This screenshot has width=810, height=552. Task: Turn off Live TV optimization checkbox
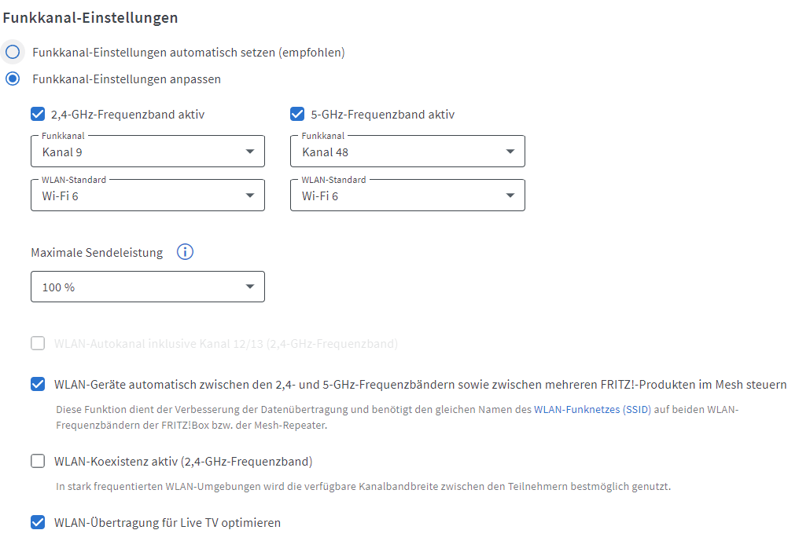click(x=38, y=522)
